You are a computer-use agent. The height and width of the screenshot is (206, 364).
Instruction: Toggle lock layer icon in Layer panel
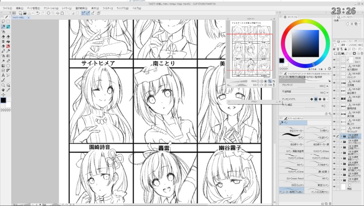click(346, 49)
